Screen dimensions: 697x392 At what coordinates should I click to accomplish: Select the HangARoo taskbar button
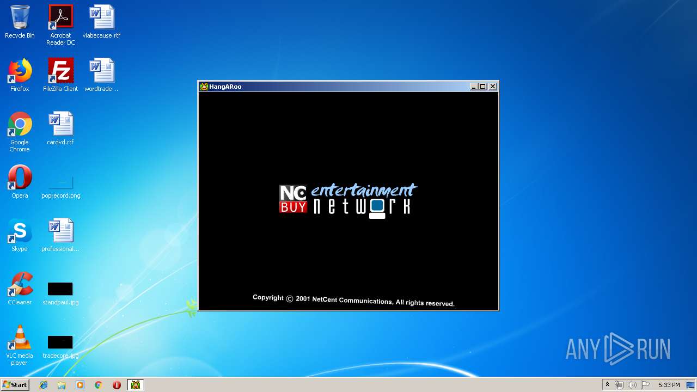135,385
